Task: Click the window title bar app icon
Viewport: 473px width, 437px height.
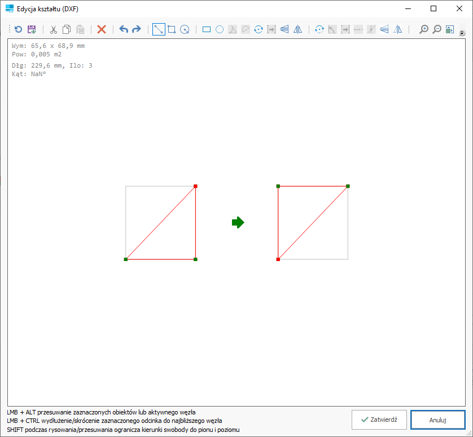Action: [x=10, y=8]
